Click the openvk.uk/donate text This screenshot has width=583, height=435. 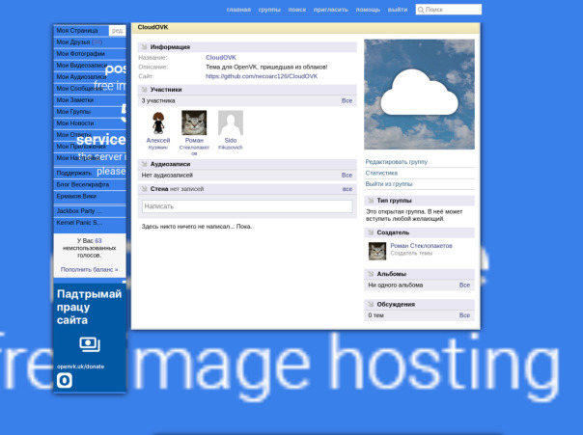click(81, 367)
